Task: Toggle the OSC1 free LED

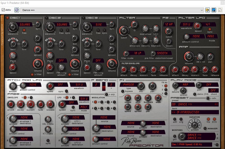Action: point(24,30)
